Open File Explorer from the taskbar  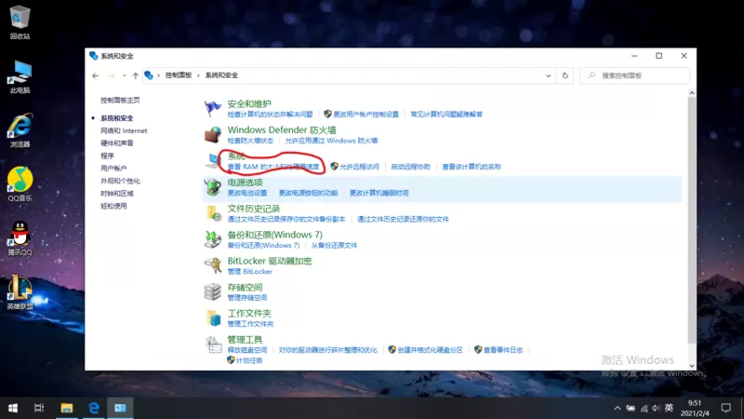pos(66,408)
